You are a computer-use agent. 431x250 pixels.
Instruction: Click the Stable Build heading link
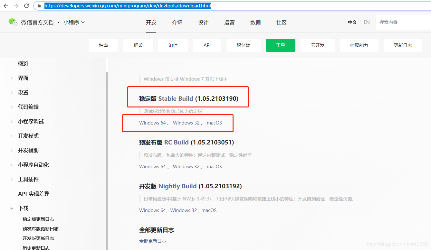(x=176, y=98)
